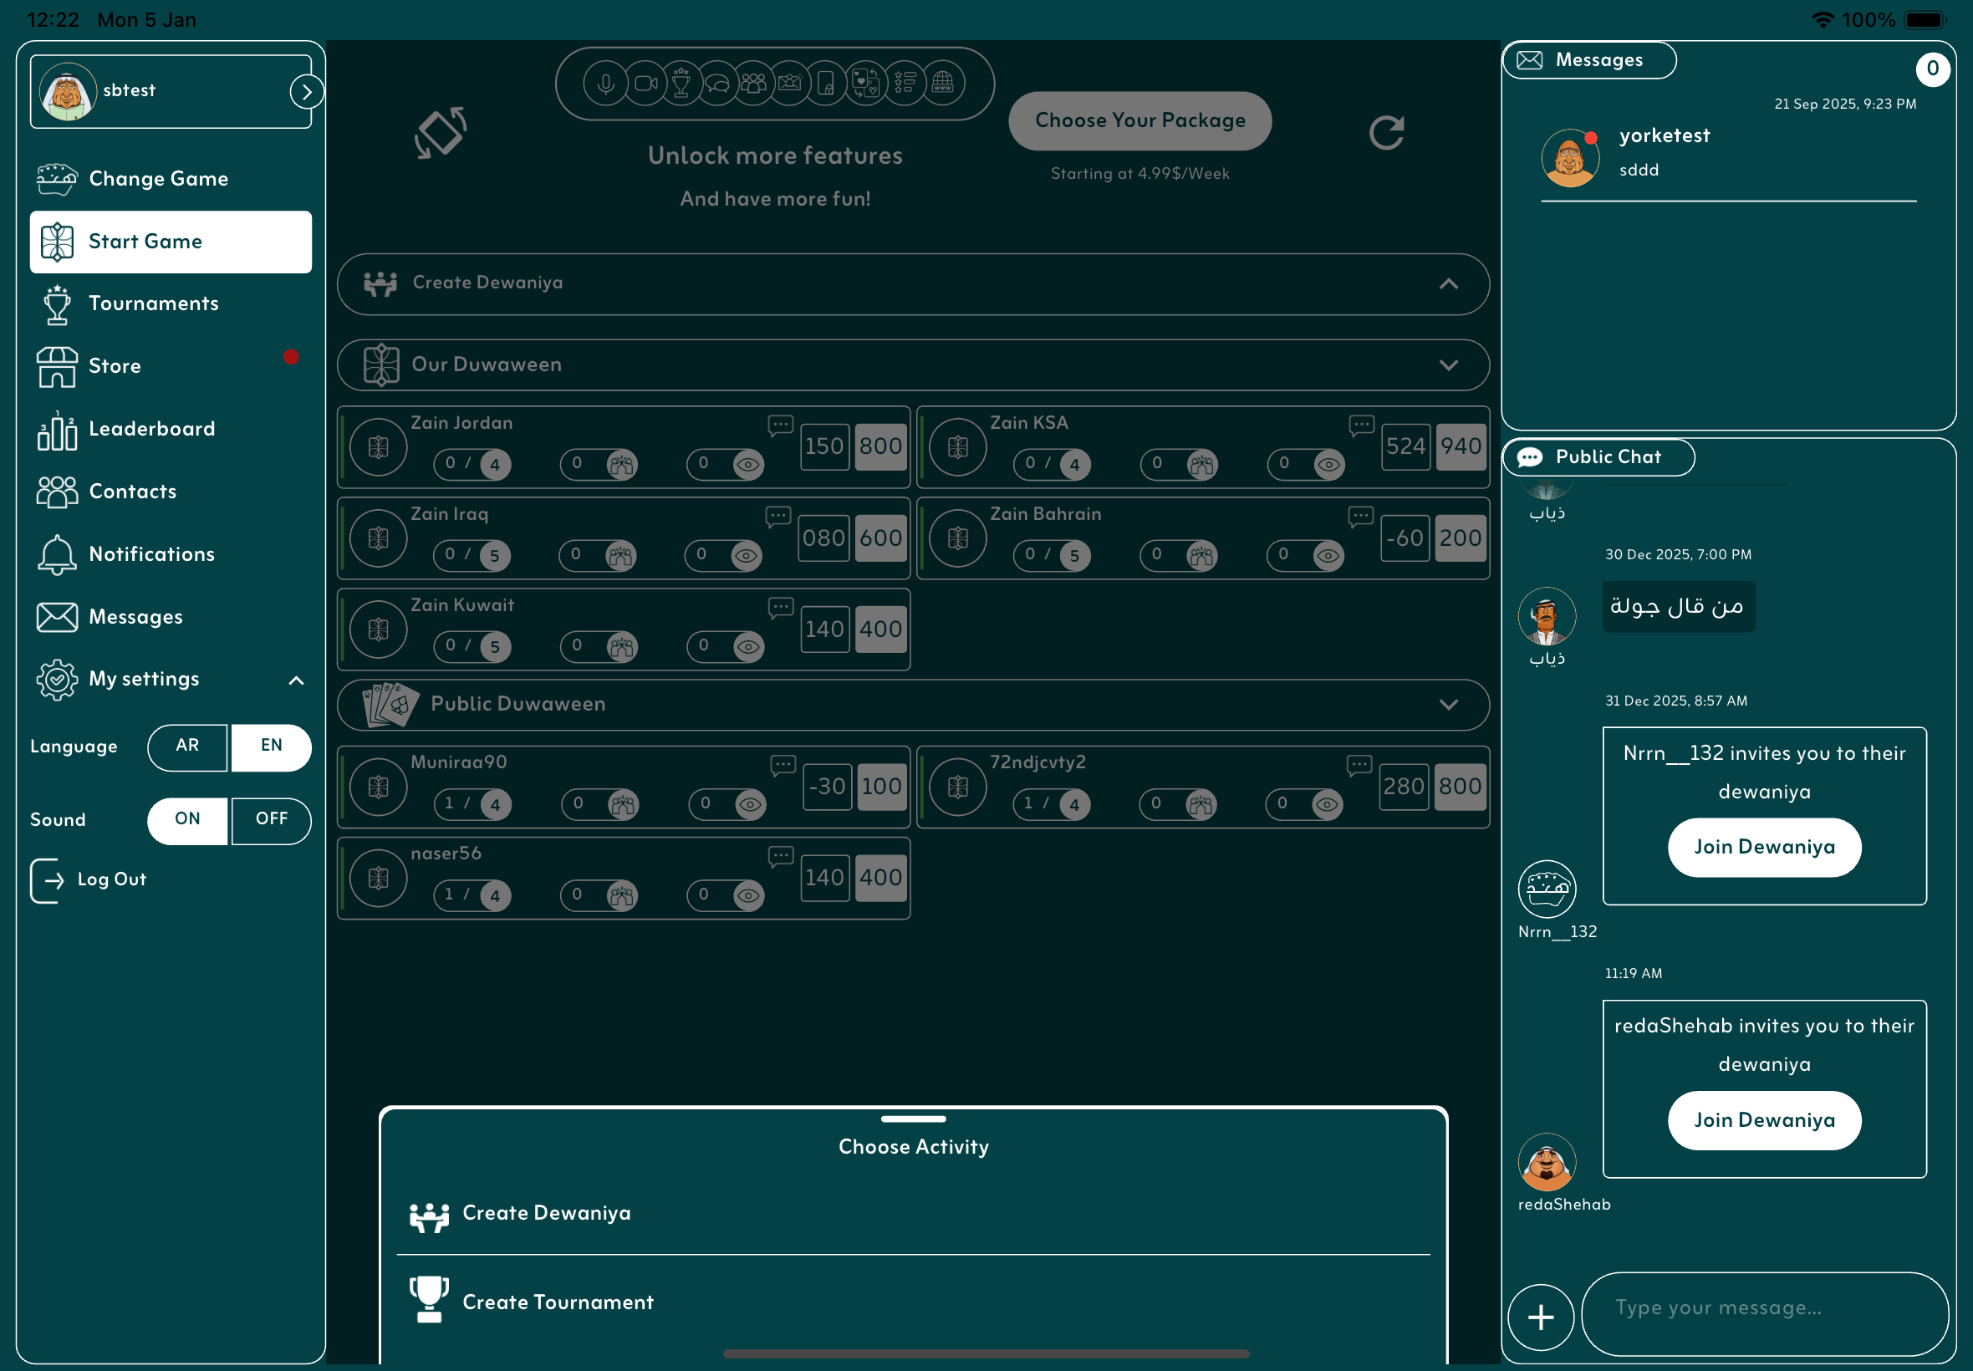Viewport: 1973px width, 1371px height.
Task: Click the microphone feature icon
Action: [604, 84]
